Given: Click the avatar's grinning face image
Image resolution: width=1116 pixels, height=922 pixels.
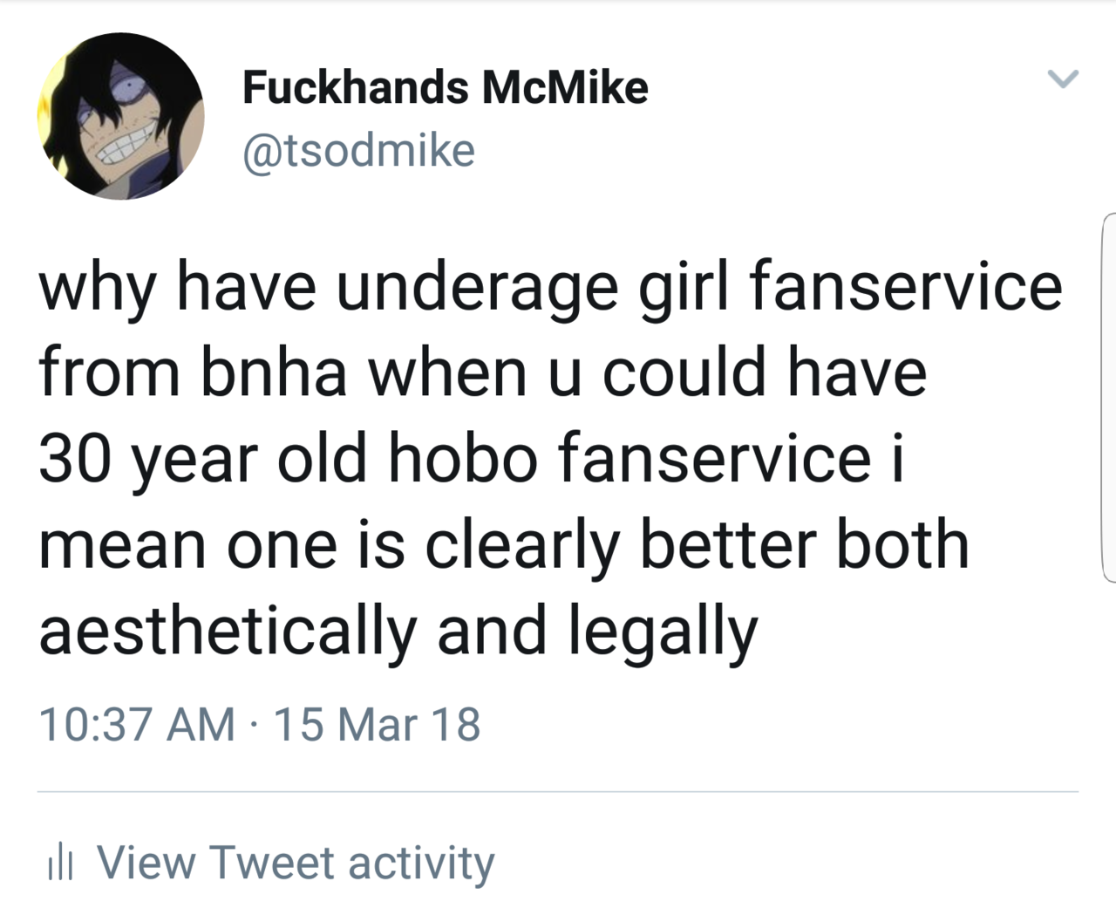Looking at the screenshot, I should coord(120,116).
